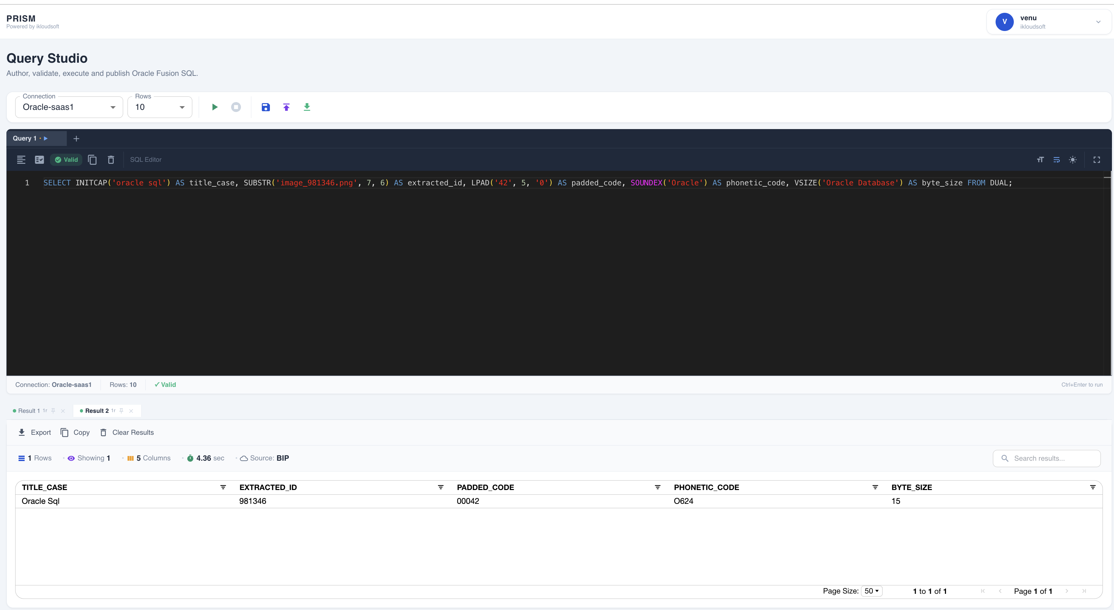Click the validate checklist icon in editor toolbar
Screen dimensions: 1114x610
[x=39, y=160]
